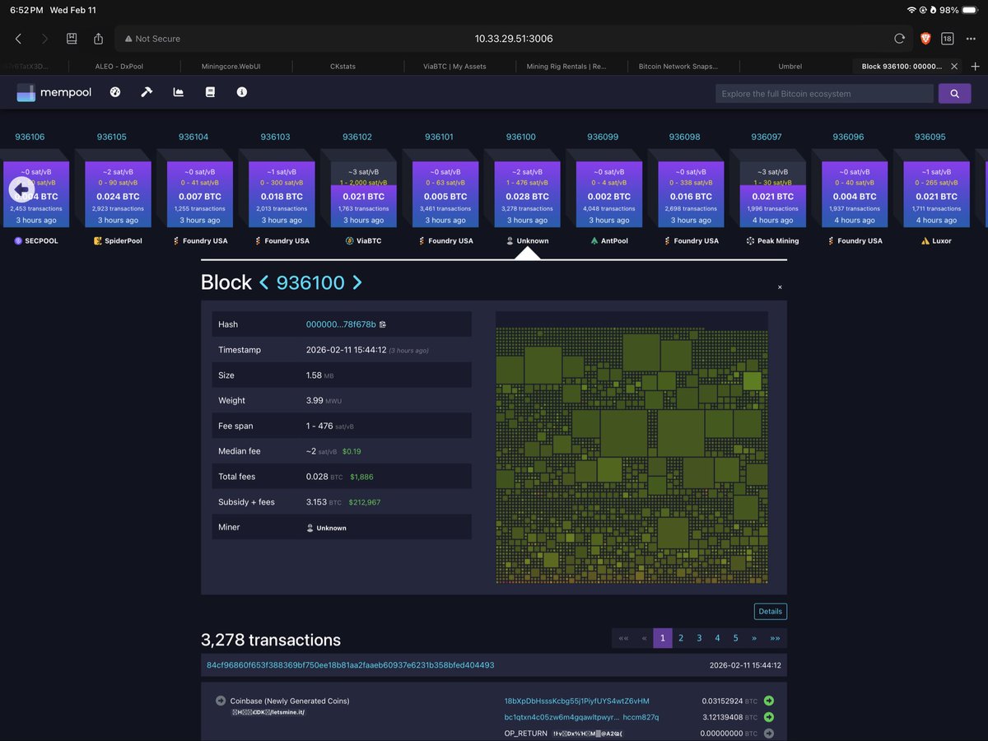This screenshot has width=988, height=741.
Task: Switch to the ViaBTC My Assets tab
Action: 454,66
